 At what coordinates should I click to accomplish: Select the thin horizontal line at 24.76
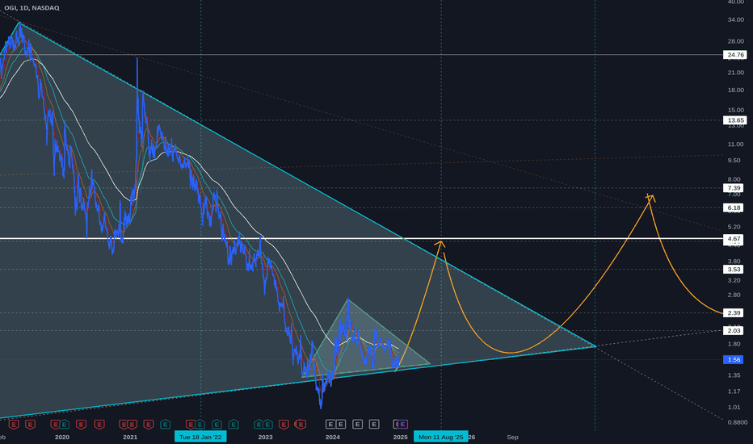click(361, 54)
